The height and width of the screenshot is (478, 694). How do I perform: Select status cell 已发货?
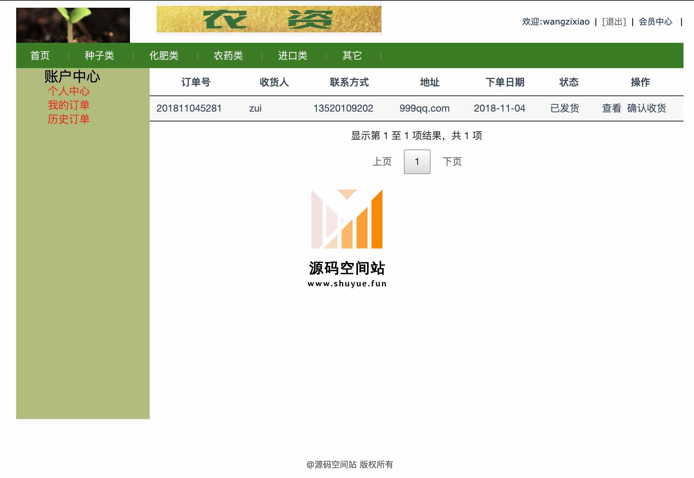pyautogui.click(x=565, y=108)
